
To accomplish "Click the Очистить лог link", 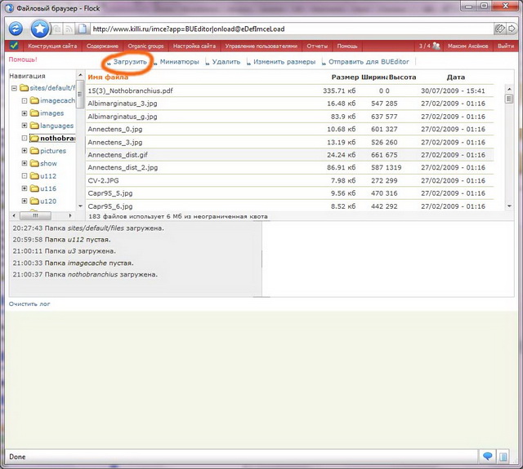I will (29, 303).
